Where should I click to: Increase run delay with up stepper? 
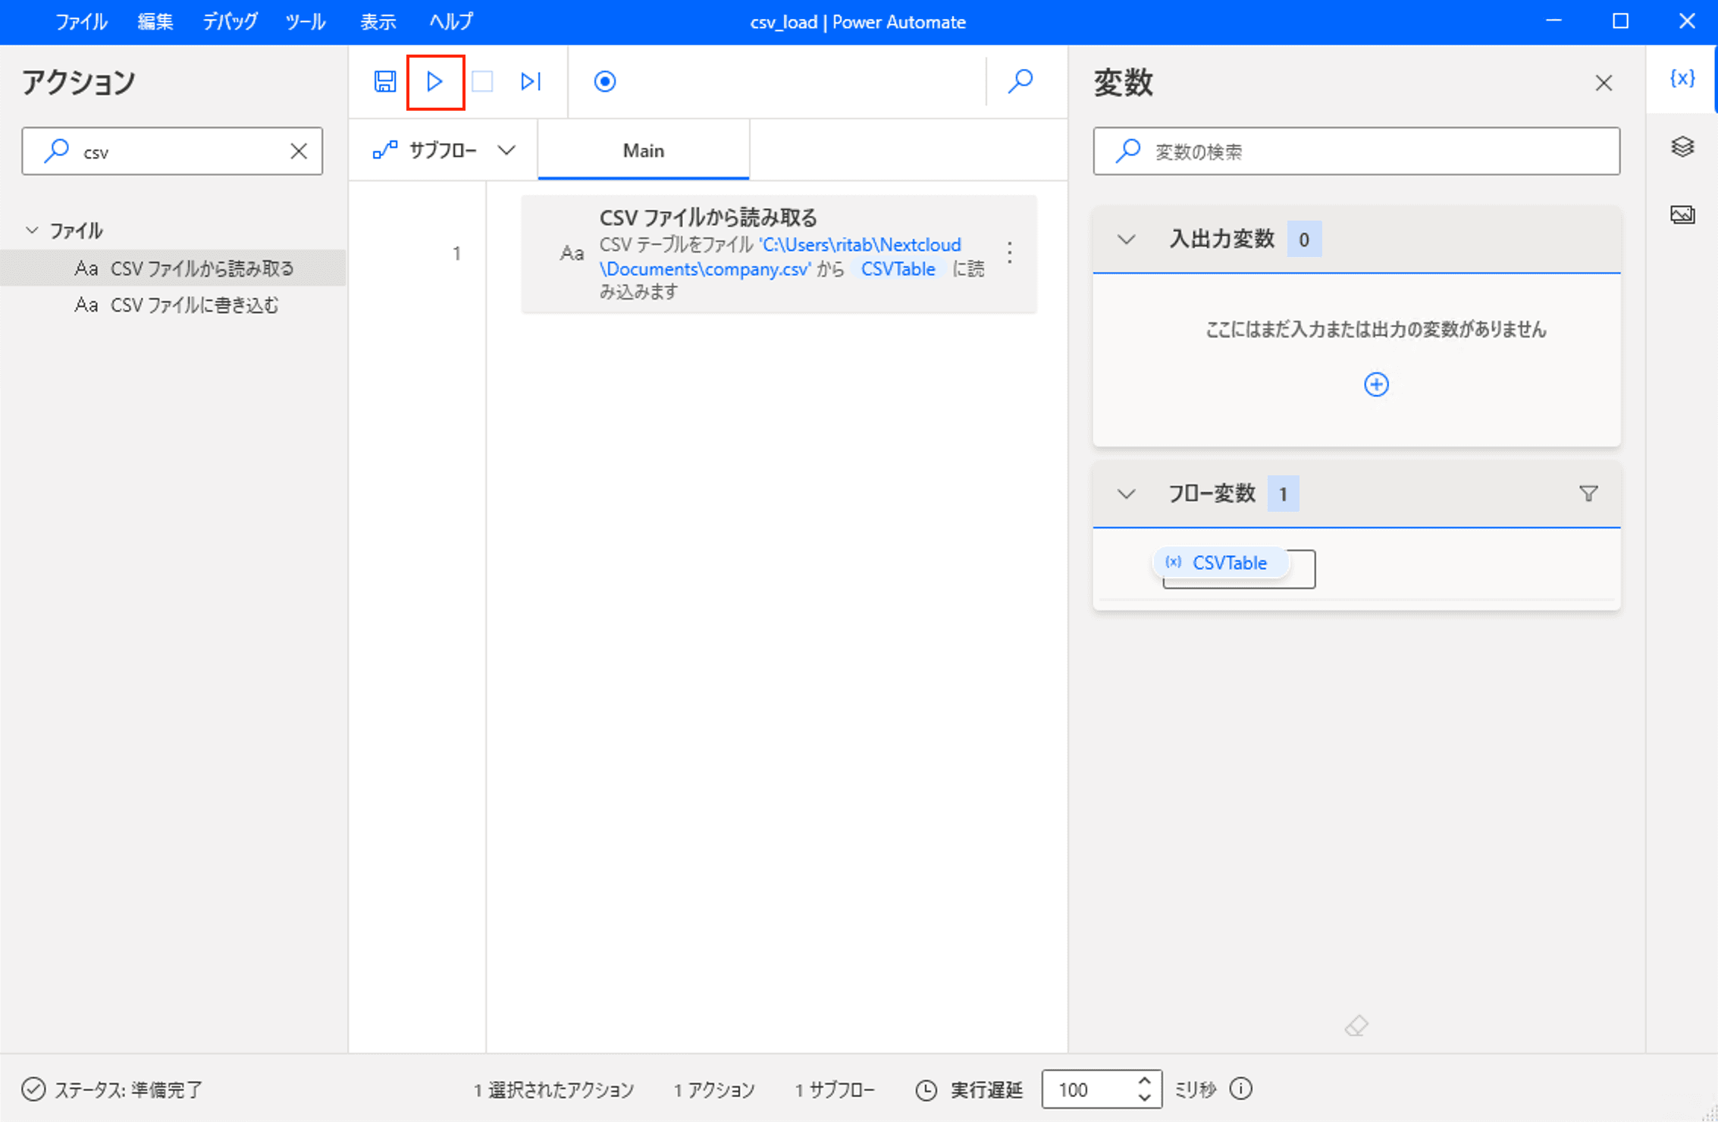1145,1081
